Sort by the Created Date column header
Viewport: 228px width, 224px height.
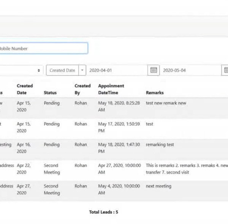click(25, 89)
